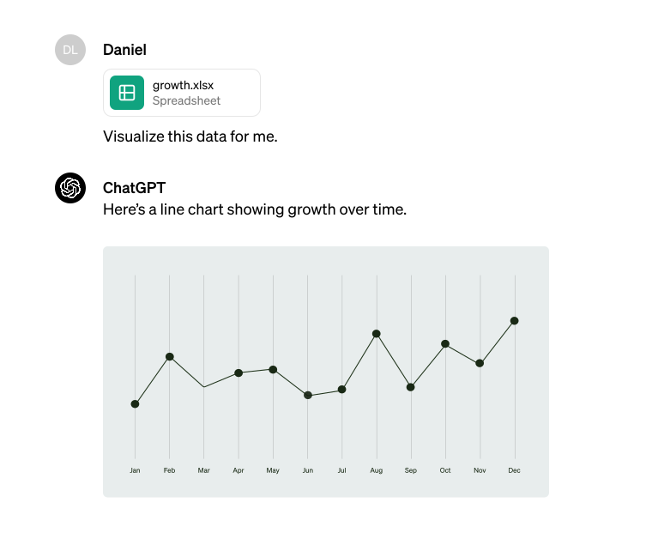Click the 'Here's a line chart' response text

[254, 209]
